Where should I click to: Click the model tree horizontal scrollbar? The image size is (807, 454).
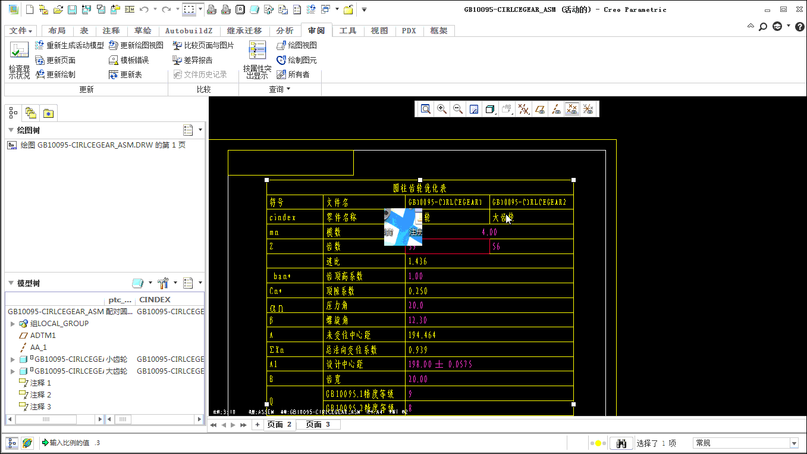tap(55, 419)
